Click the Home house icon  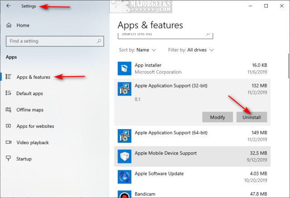point(9,25)
